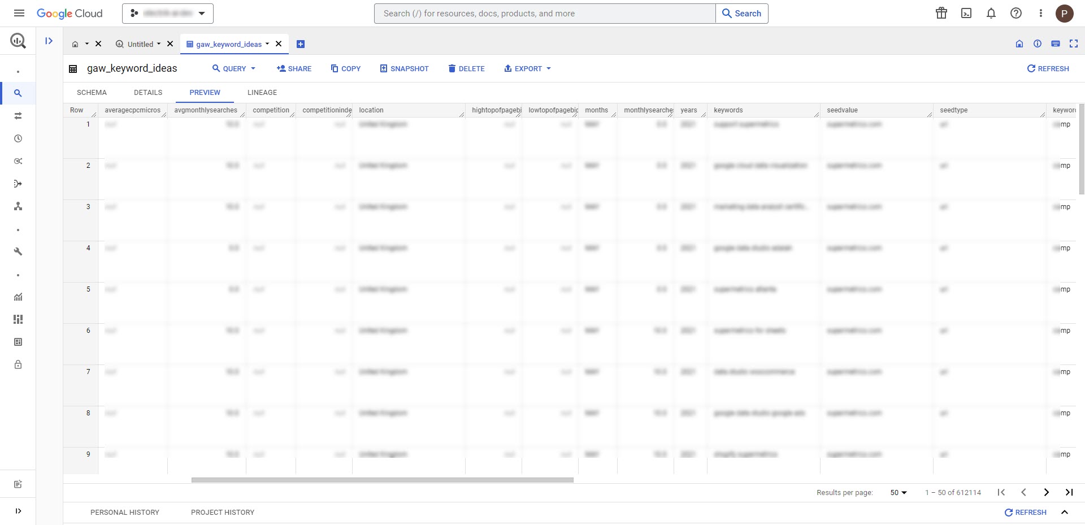Open scheduled queries clock icon in sidebar

click(18, 138)
